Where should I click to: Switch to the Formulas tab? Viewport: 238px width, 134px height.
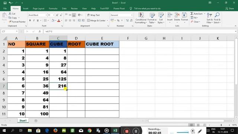pos(53,9)
